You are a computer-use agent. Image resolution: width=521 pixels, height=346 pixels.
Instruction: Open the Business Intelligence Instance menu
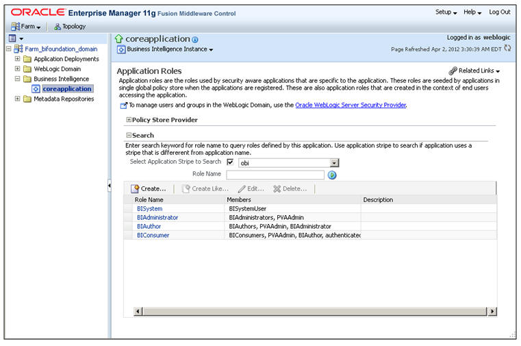click(x=170, y=49)
